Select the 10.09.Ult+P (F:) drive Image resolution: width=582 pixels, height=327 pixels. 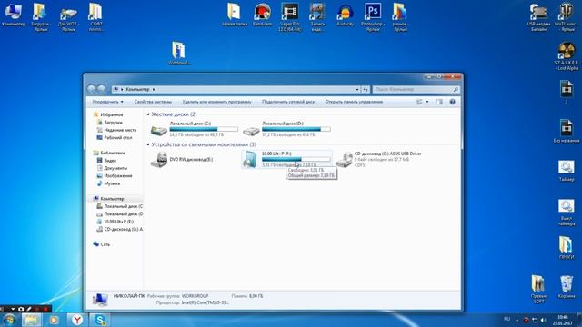[x=286, y=160]
